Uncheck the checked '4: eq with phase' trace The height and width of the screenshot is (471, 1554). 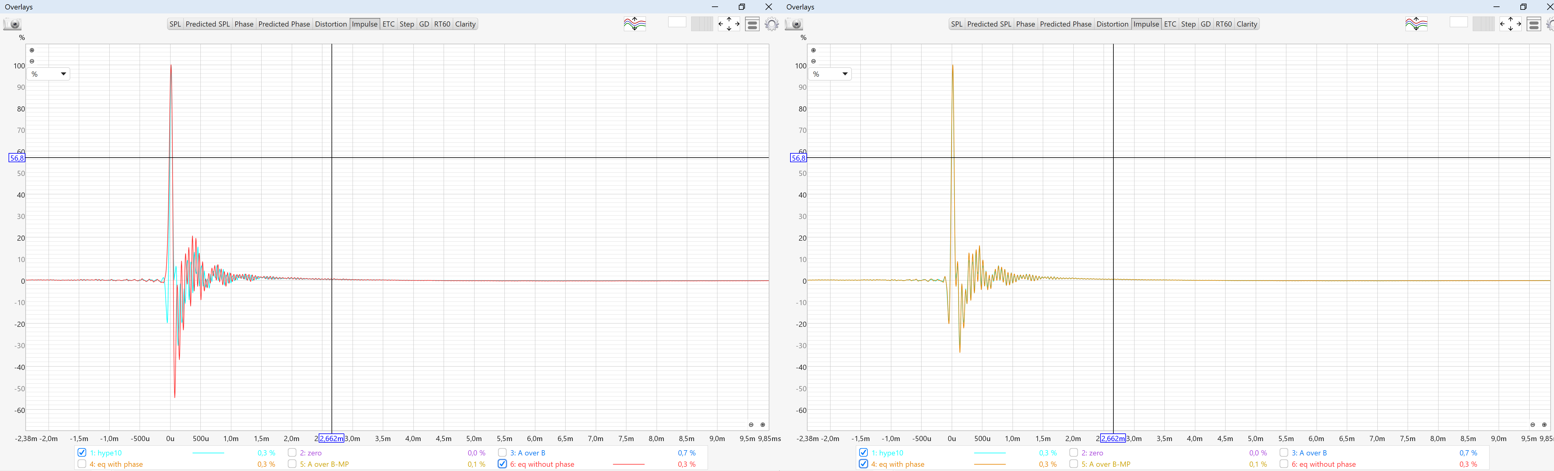[863, 464]
